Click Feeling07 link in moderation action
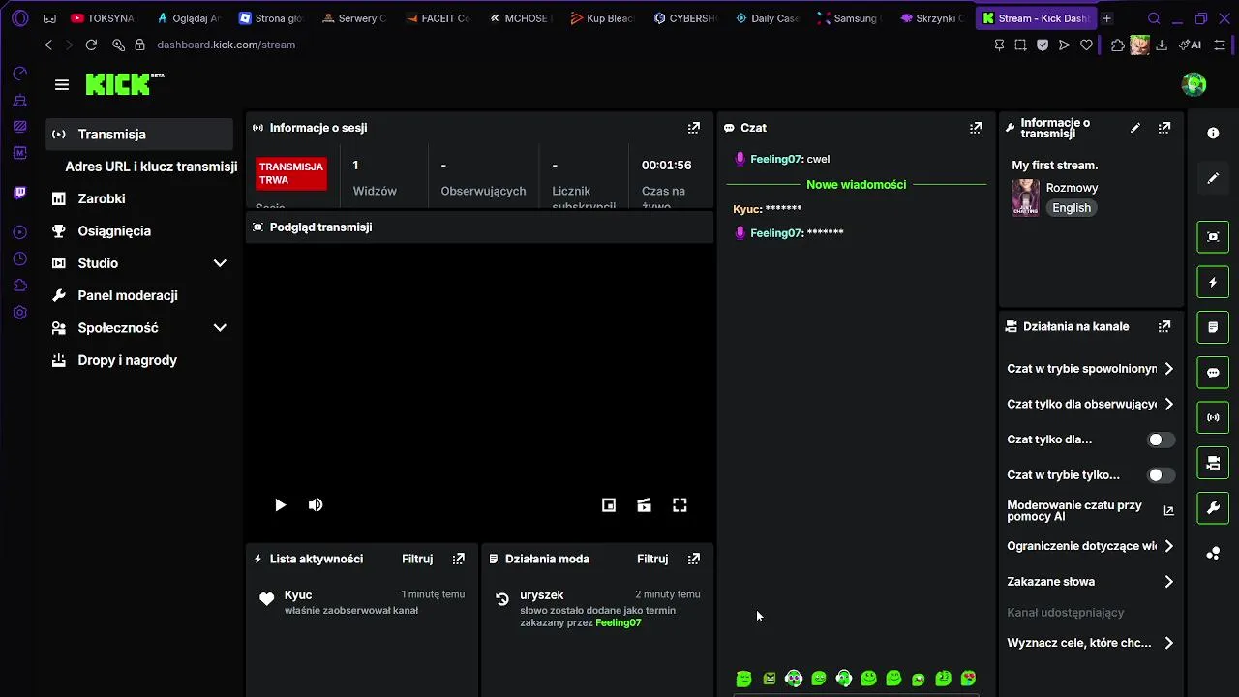Screen dimensions: 1239x697 tap(619, 622)
